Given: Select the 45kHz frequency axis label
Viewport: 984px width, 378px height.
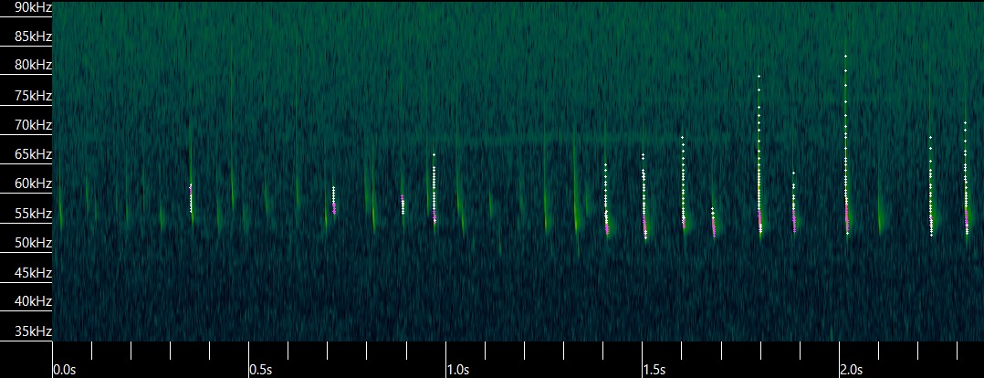Looking at the screenshot, I should click(26, 272).
